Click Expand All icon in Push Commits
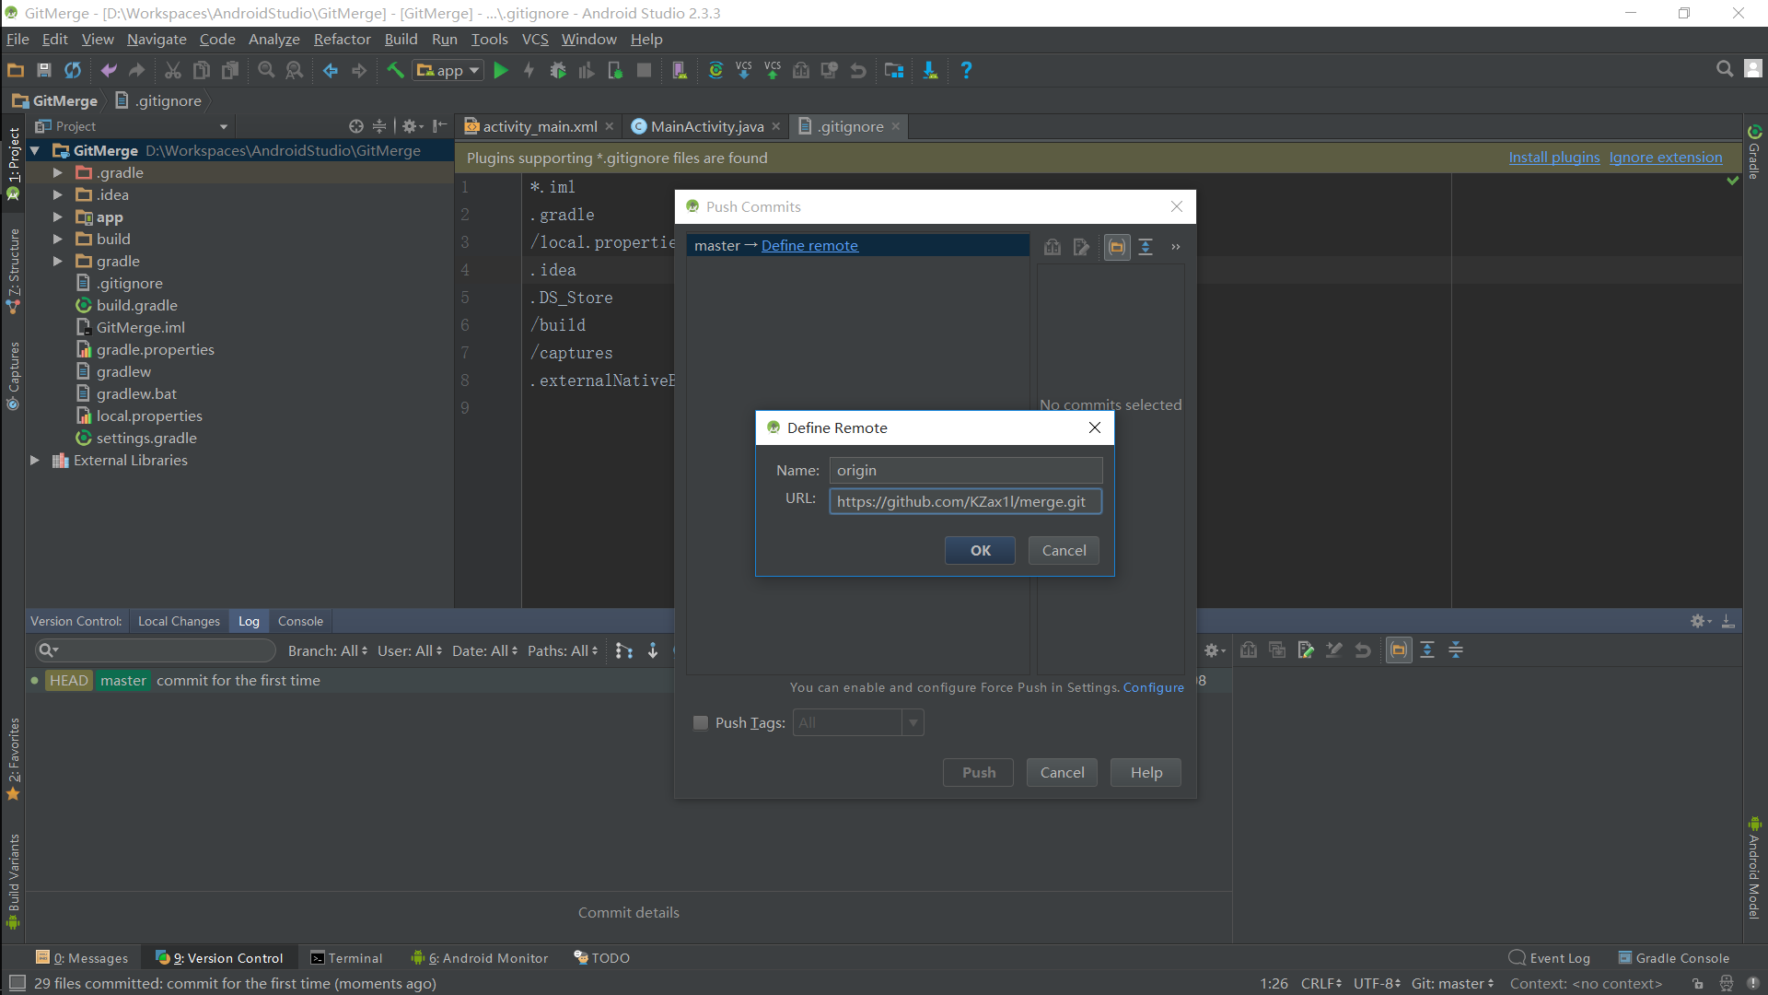The width and height of the screenshot is (1768, 995). click(1146, 247)
